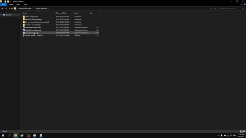Select the open pow file .reg row

61,33
